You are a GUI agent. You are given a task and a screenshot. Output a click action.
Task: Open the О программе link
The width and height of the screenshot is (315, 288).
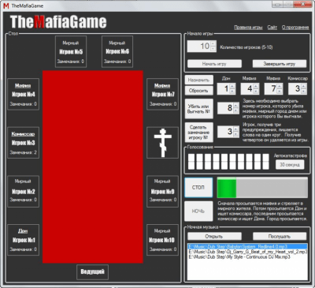(295, 28)
